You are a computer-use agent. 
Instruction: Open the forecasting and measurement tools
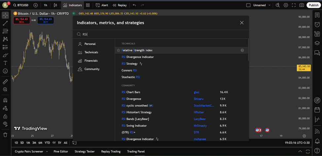[x=5, y=47]
